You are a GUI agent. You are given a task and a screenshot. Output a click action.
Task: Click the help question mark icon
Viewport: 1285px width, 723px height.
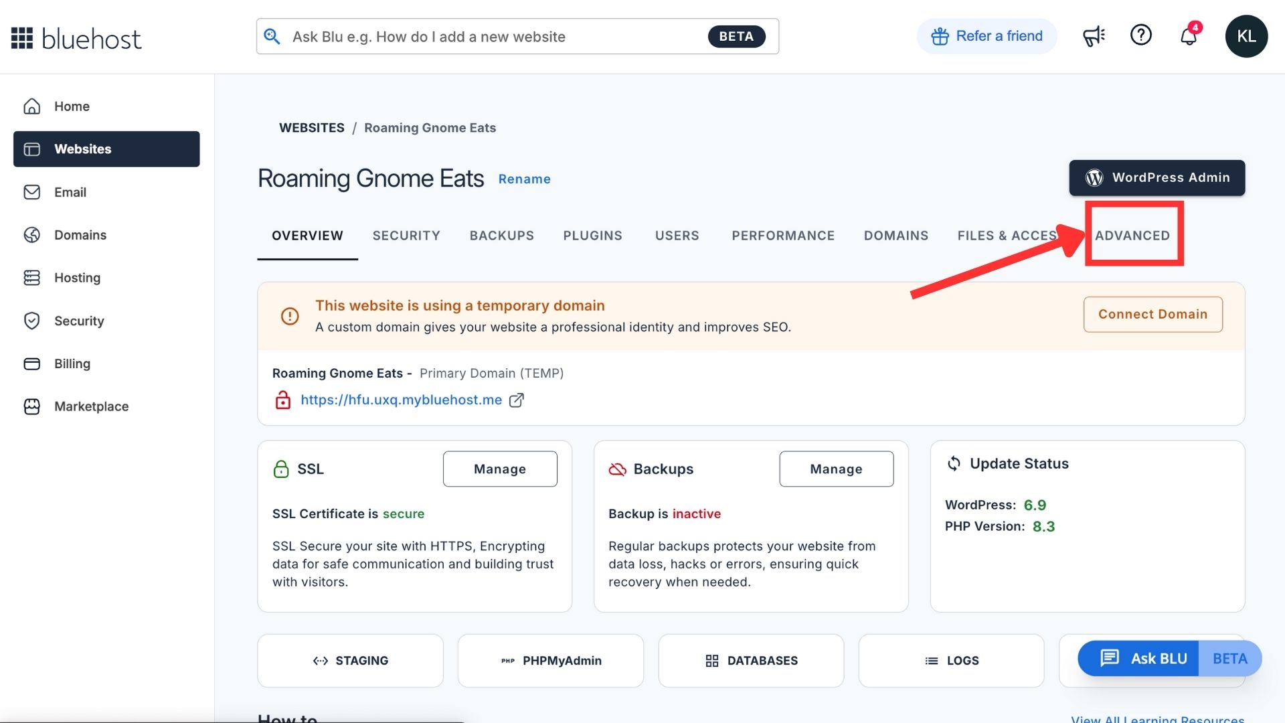[x=1141, y=35]
